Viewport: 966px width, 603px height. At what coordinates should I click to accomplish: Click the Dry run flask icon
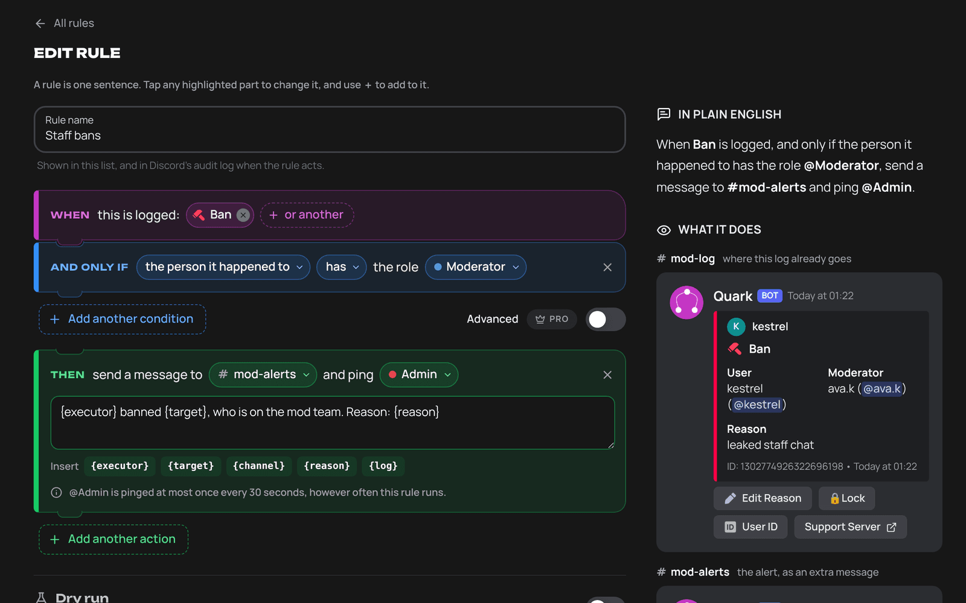(x=41, y=598)
